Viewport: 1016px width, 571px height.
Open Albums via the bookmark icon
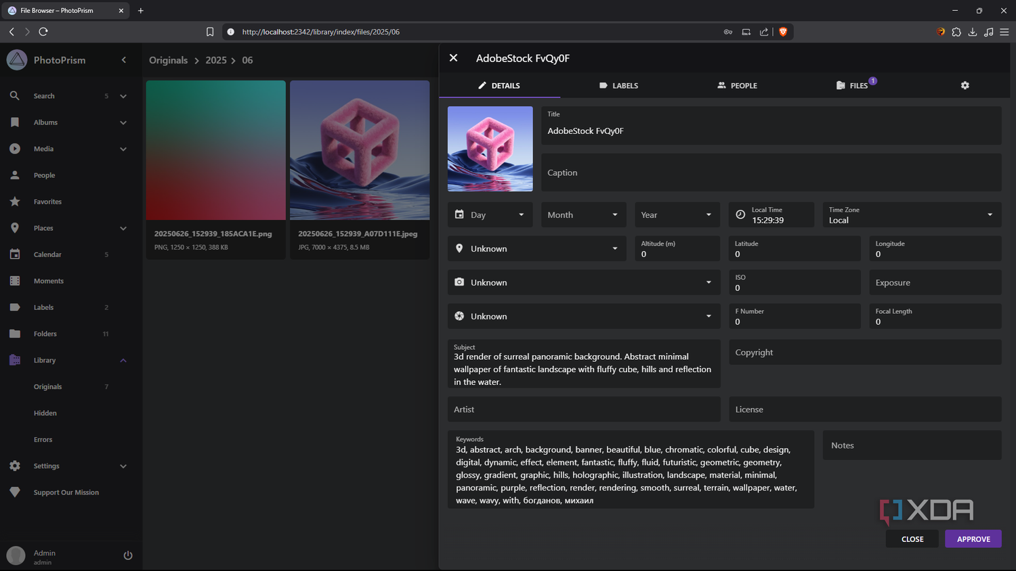pos(15,122)
